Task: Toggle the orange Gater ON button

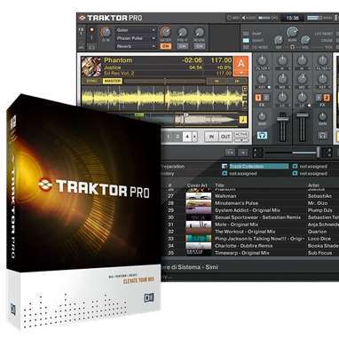Action: tap(166, 46)
